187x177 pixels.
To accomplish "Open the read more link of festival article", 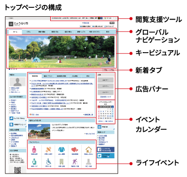I will (x=91, y=134).
